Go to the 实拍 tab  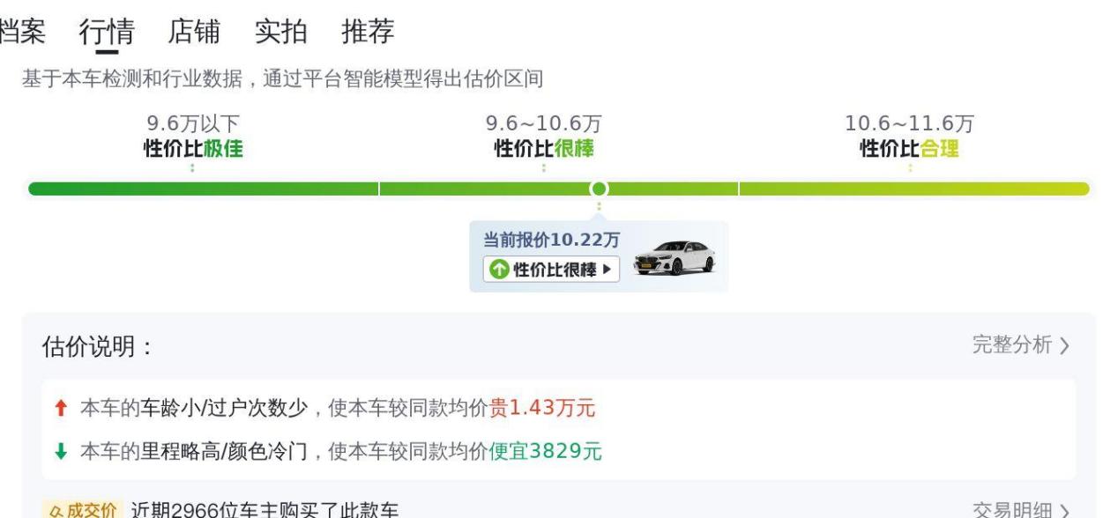[x=280, y=33]
